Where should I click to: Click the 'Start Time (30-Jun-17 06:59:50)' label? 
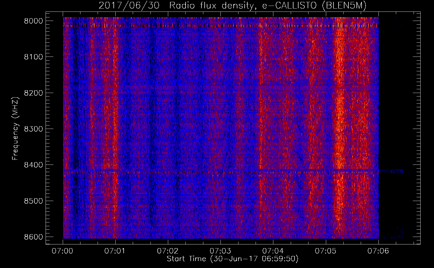(x=233, y=259)
